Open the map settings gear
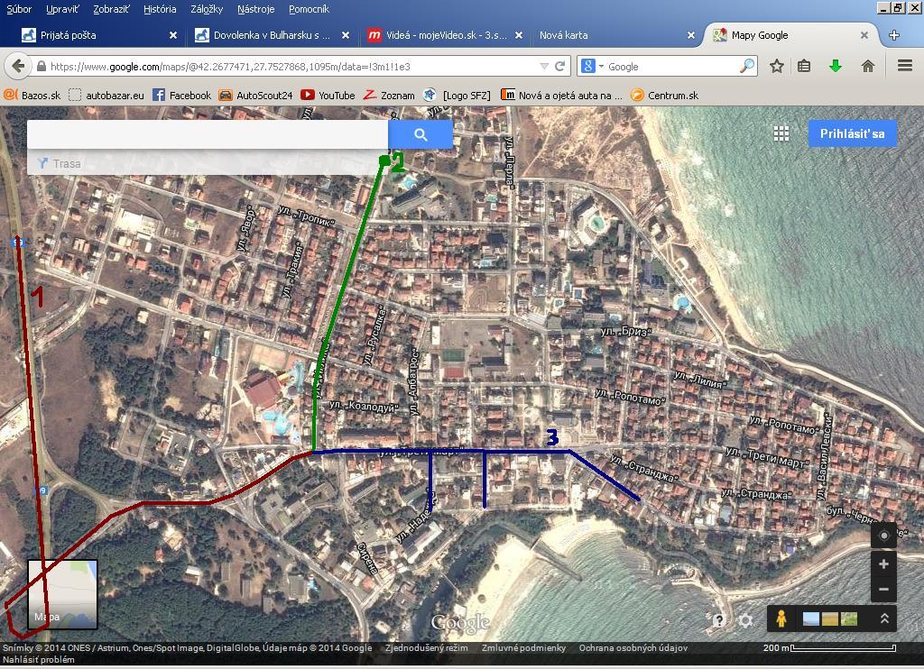Image resolution: width=924 pixels, height=669 pixels. coord(745,620)
